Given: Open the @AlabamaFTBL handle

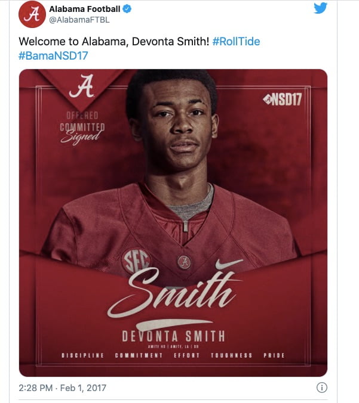Looking at the screenshot, I should (x=79, y=20).
